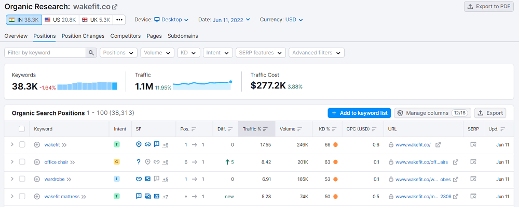Viewport: 519px width, 207px height.
Task: Switch to the Pages tab
Action: pos(154,36)
